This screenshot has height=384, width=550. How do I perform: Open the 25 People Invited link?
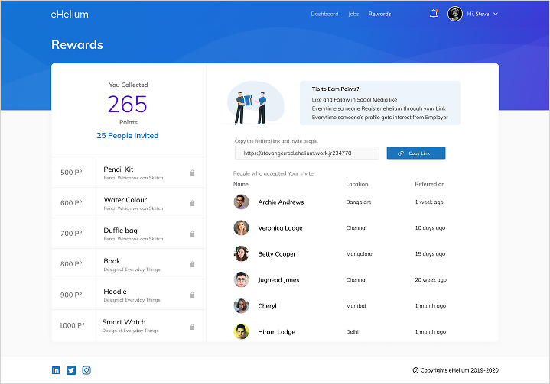tap(128, 135)
